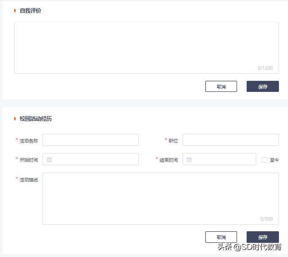Click the 校园活动经历 section heading
This screenshot has width=288, height=257.
click(35, 119)
